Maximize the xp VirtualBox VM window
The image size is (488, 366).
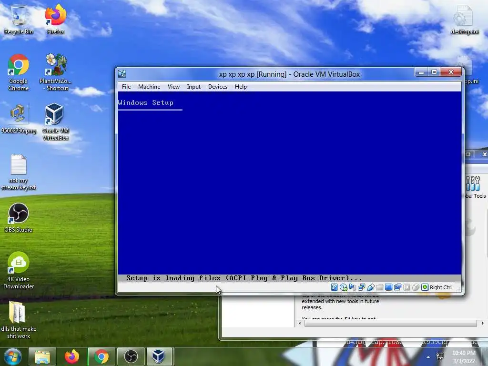(434, 72)
